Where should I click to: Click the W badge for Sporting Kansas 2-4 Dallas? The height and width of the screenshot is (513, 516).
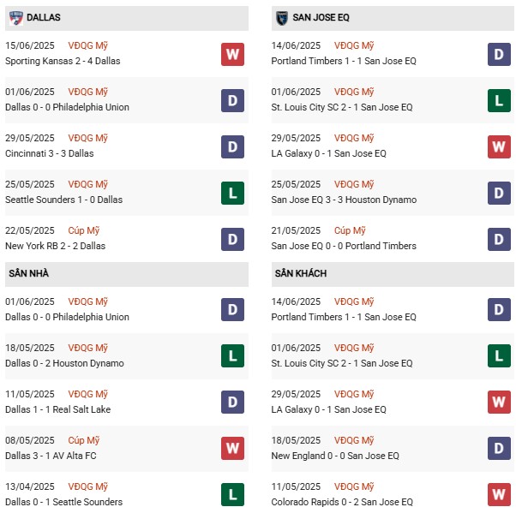click(232, 54)
